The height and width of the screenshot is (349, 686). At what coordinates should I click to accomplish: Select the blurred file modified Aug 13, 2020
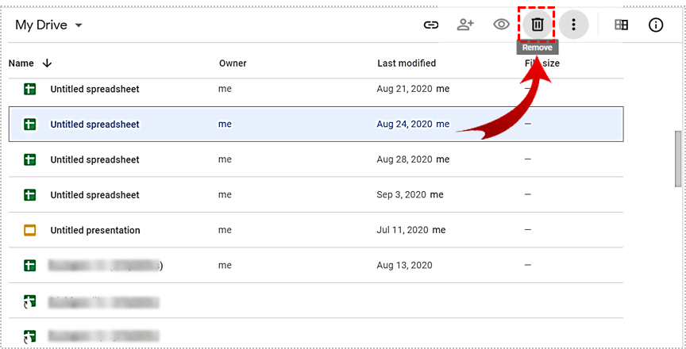(x=105, y=266)
